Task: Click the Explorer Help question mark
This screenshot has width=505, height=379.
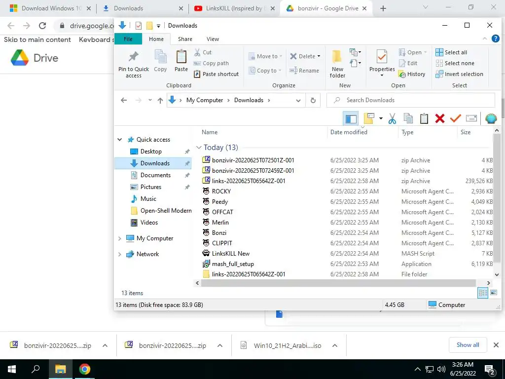Action: 495,38
